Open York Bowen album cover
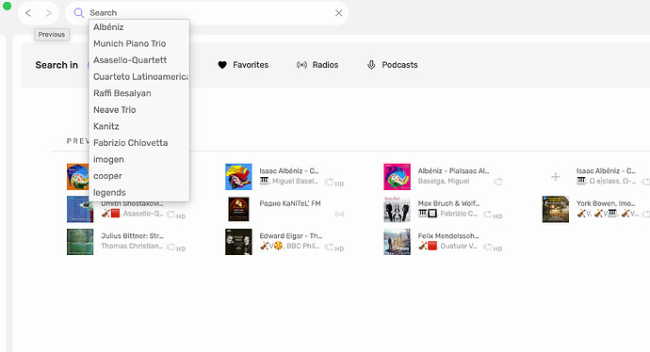This screenshot has width=650, height=352. click(x=556, y=209)
